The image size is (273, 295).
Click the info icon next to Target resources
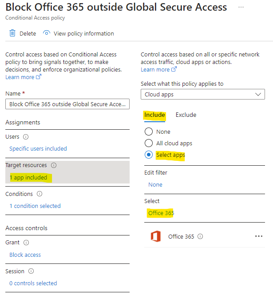[54, 165]
